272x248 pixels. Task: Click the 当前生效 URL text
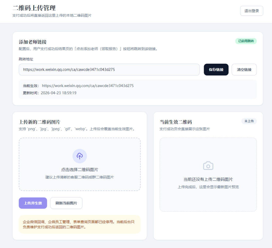(88, 86)
